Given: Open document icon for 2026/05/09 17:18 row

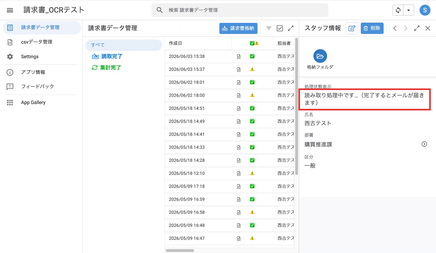Looking at the screenshot, I should coord(239,186).
